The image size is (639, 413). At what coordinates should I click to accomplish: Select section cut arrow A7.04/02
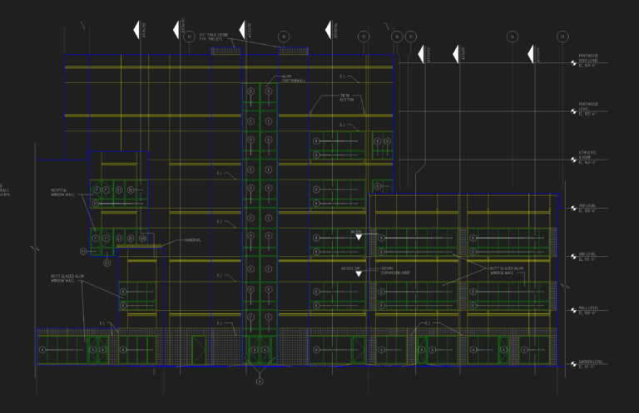coord(136,30)
